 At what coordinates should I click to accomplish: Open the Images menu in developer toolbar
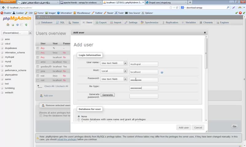pyautogui.click(x=50, y=13)
